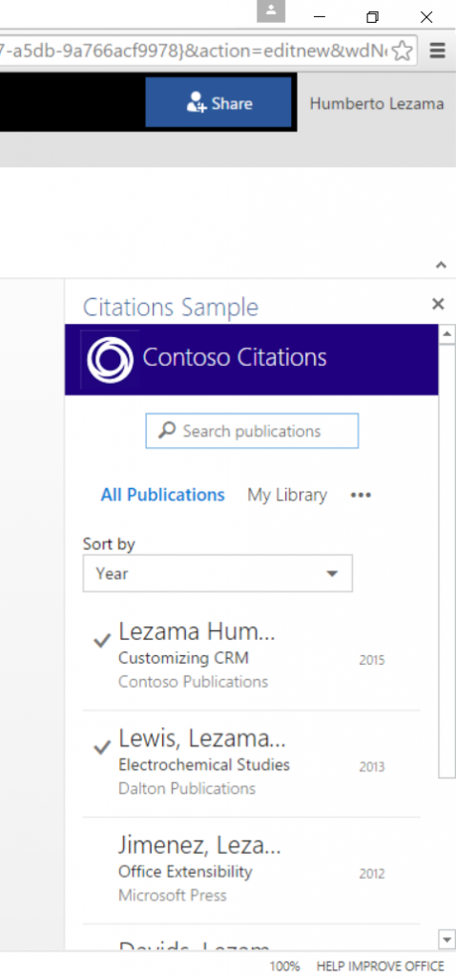
Task: Open the browser hamburger menu
Action: tap(437, 51)
